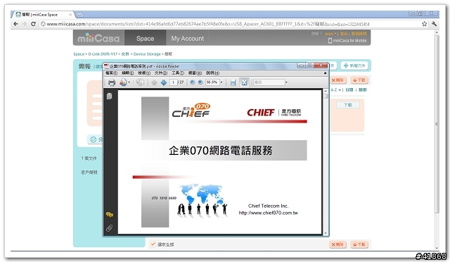Reload the miiiCasa page in Chrome

[33, 24]
